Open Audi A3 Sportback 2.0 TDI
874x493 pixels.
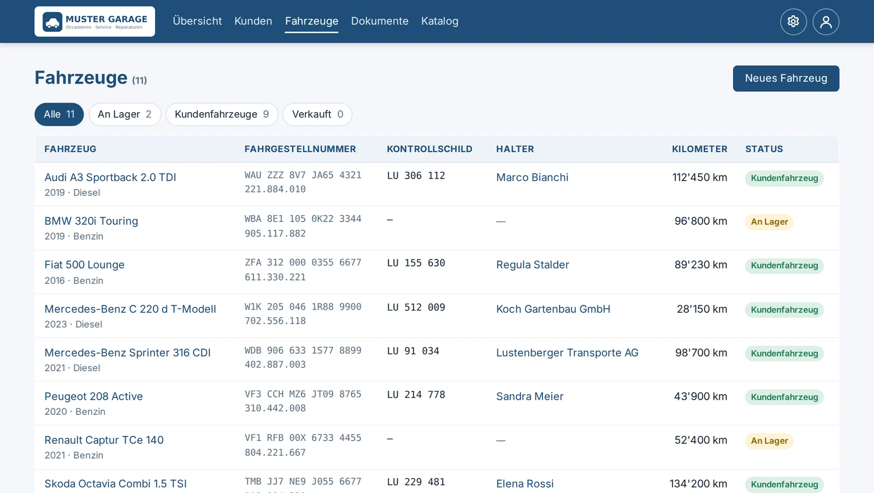[x=110, y=177]
